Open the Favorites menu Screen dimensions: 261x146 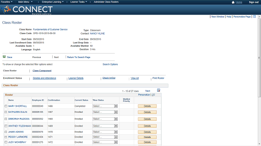(x=7, y=2)
